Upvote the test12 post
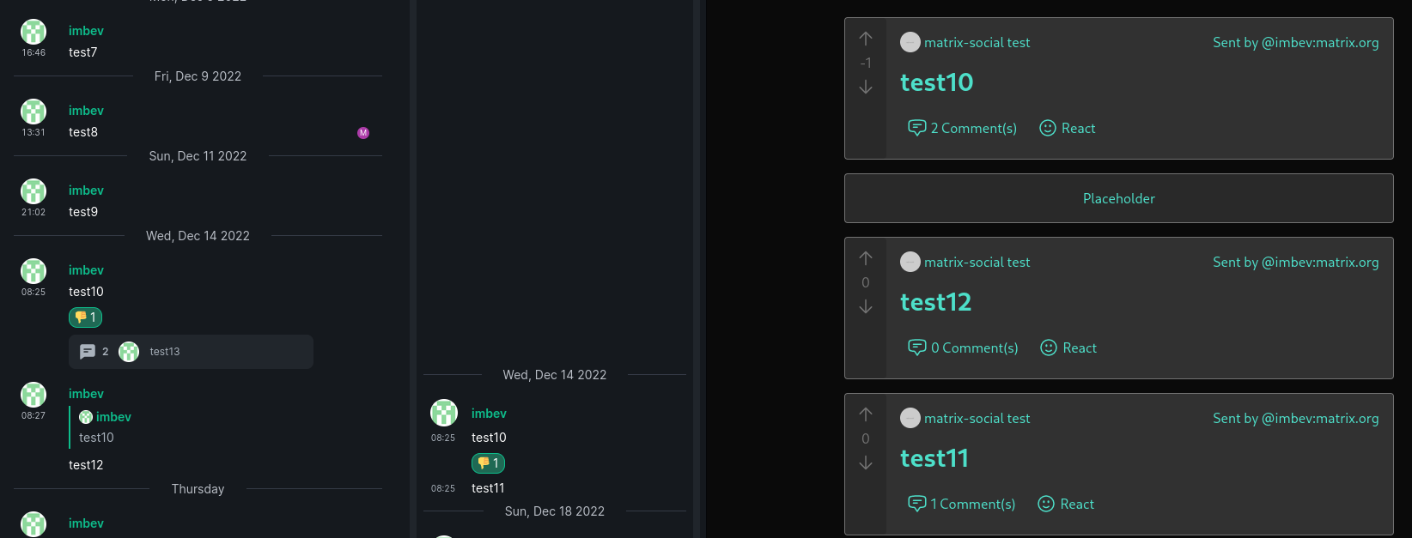Image resolution: width=1412 pixels, height=538 pixels. (866, 258)
